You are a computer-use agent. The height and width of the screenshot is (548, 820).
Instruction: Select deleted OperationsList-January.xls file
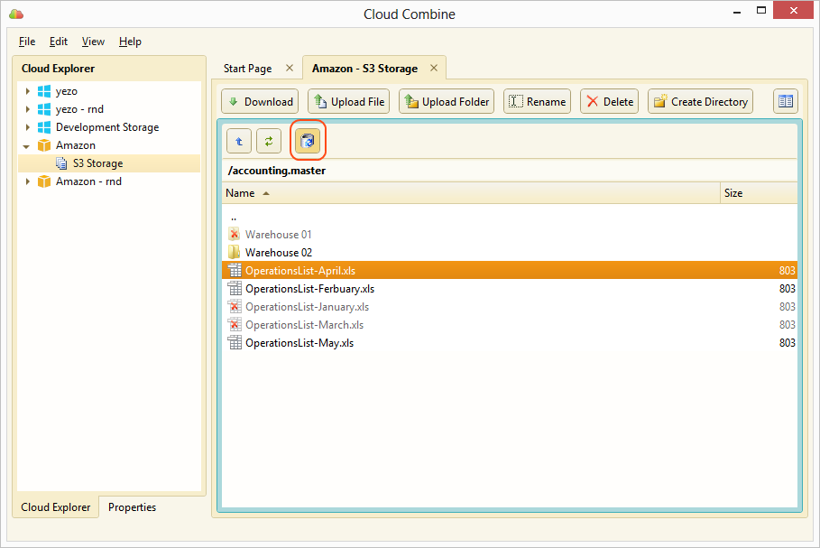pyautogui.click(x=510, y=307)
